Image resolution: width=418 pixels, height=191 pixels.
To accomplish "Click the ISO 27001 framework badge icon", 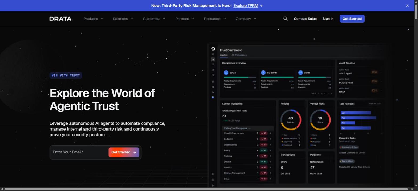I will pyautogui.click(x=263, y=73).
